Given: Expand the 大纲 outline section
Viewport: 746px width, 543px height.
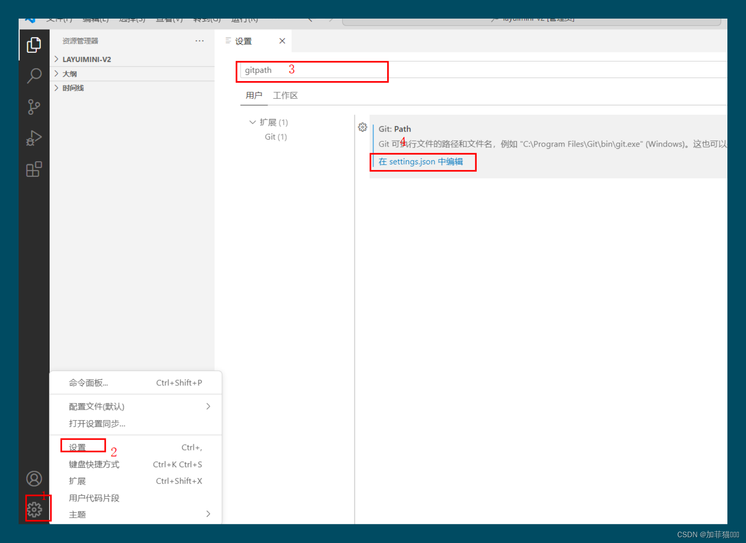Looking at the screenshot, I should (x=133, y=74).
